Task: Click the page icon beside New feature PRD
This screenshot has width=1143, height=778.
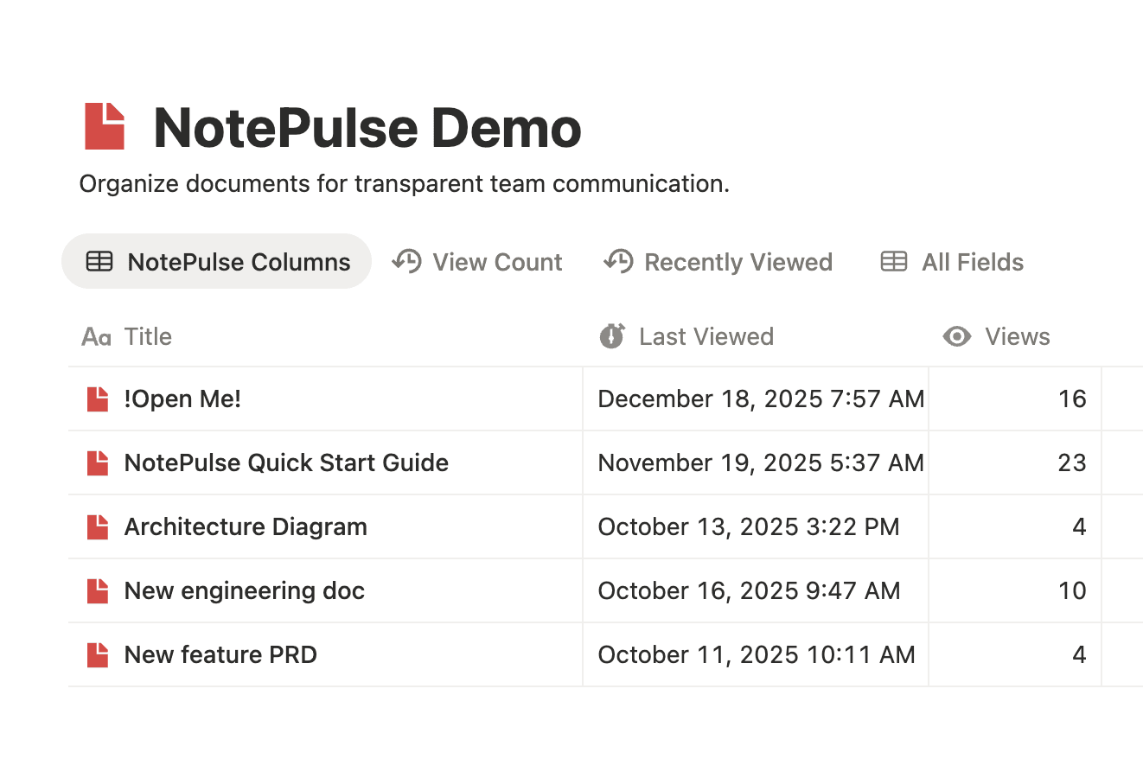Action: coord(98,654)
